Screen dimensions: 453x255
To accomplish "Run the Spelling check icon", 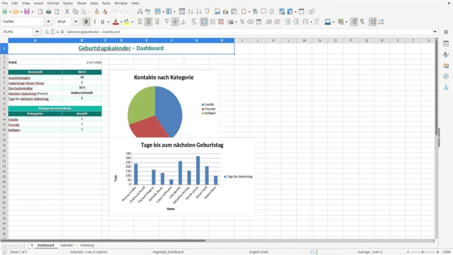I will click(x=148, y=12).
